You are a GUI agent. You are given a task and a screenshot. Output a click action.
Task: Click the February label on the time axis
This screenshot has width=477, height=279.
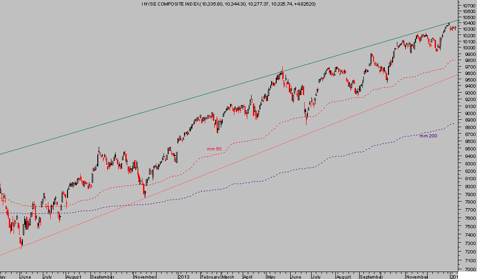pyautogui.click(x=209, y=276)
